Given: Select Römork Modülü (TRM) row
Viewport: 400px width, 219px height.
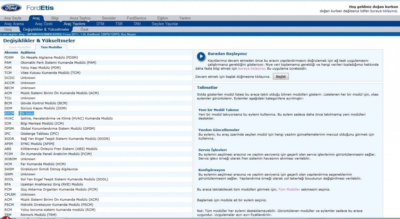Looking at the screenshot, I should (x=98, y=215).
